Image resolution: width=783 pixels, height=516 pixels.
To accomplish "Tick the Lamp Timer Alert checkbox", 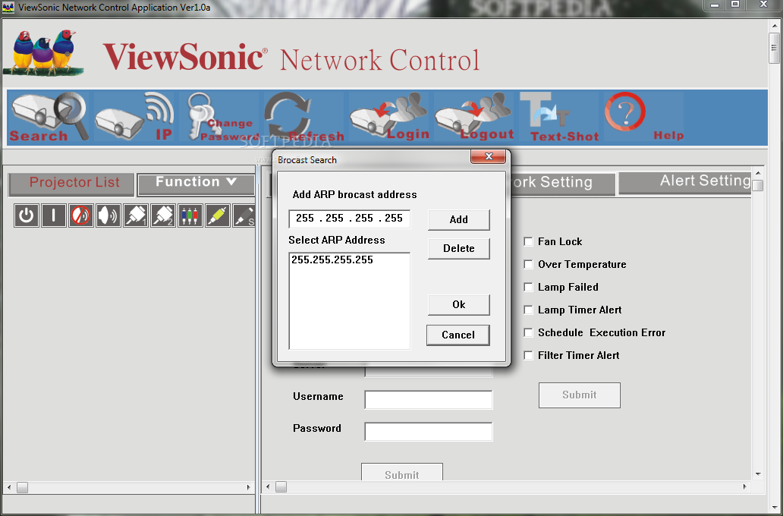I will point(528,310).
